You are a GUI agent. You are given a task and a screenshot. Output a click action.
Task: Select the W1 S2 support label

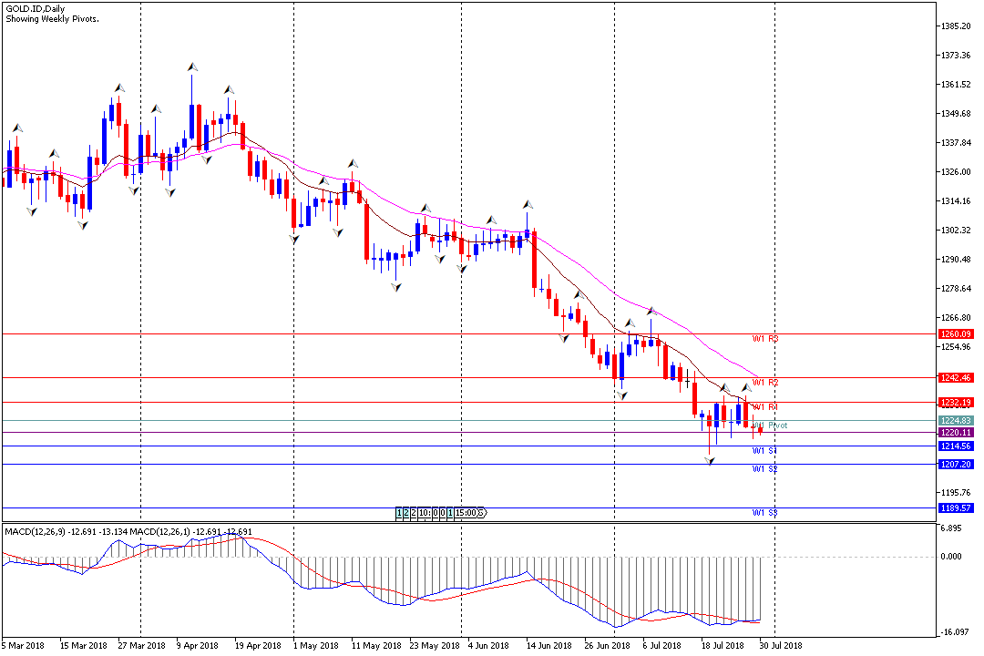click(x=765, y=469)
